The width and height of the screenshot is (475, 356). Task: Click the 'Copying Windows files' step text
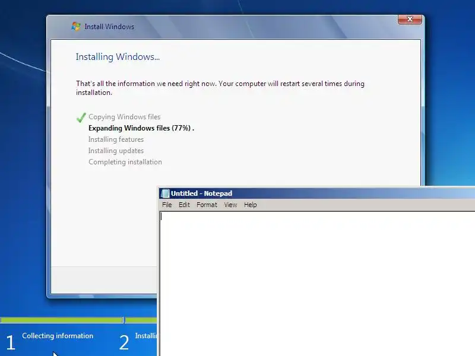pyautogui.click(x=125, y=117)
